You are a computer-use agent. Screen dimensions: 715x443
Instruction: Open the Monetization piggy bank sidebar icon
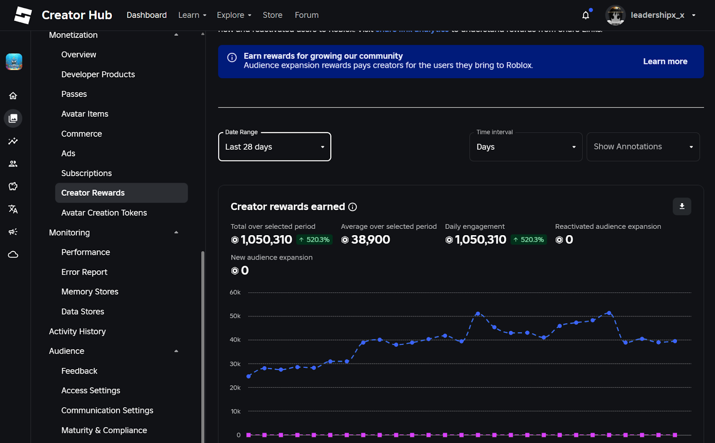click(x=13, y=186)
